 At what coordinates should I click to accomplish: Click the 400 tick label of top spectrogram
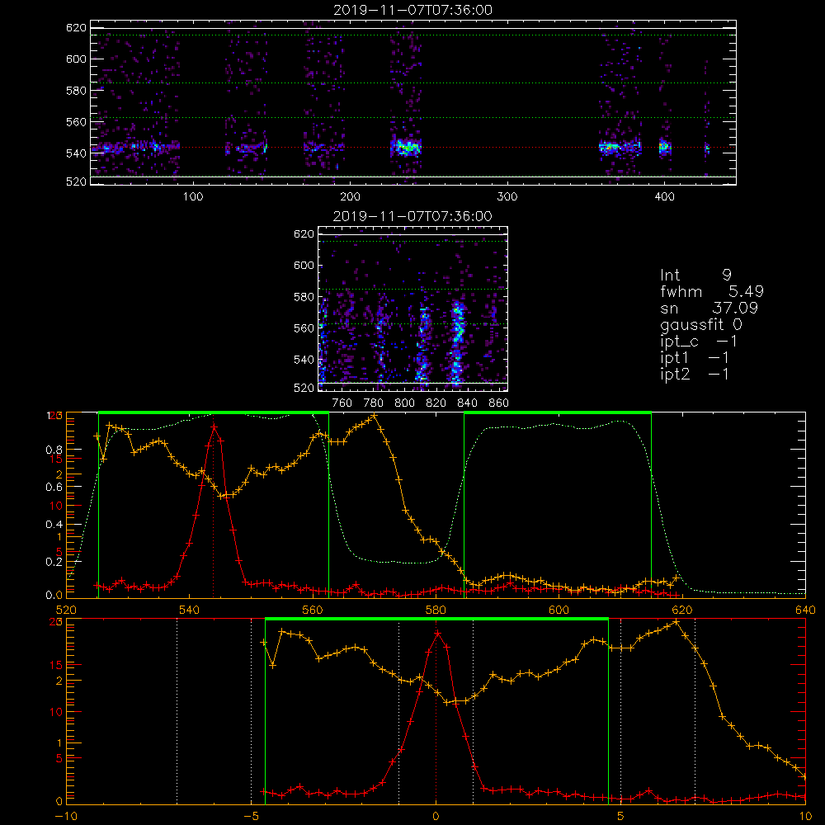[664, 197]
